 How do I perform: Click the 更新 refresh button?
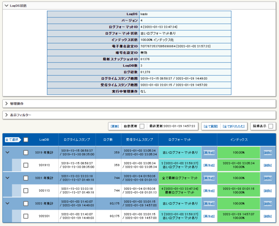(x=115, y=126)
